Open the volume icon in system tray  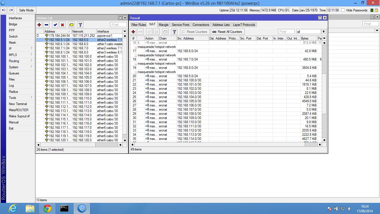(x=349, y=209)
